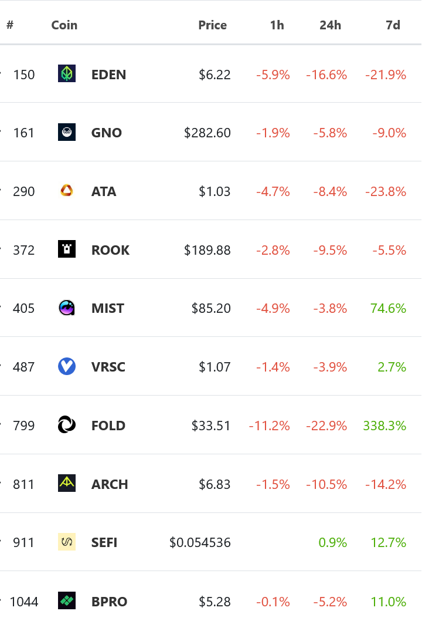This screenshot has width=422, height=621.
Task: Open the EDEN coin name link
Action: (108, 75)
